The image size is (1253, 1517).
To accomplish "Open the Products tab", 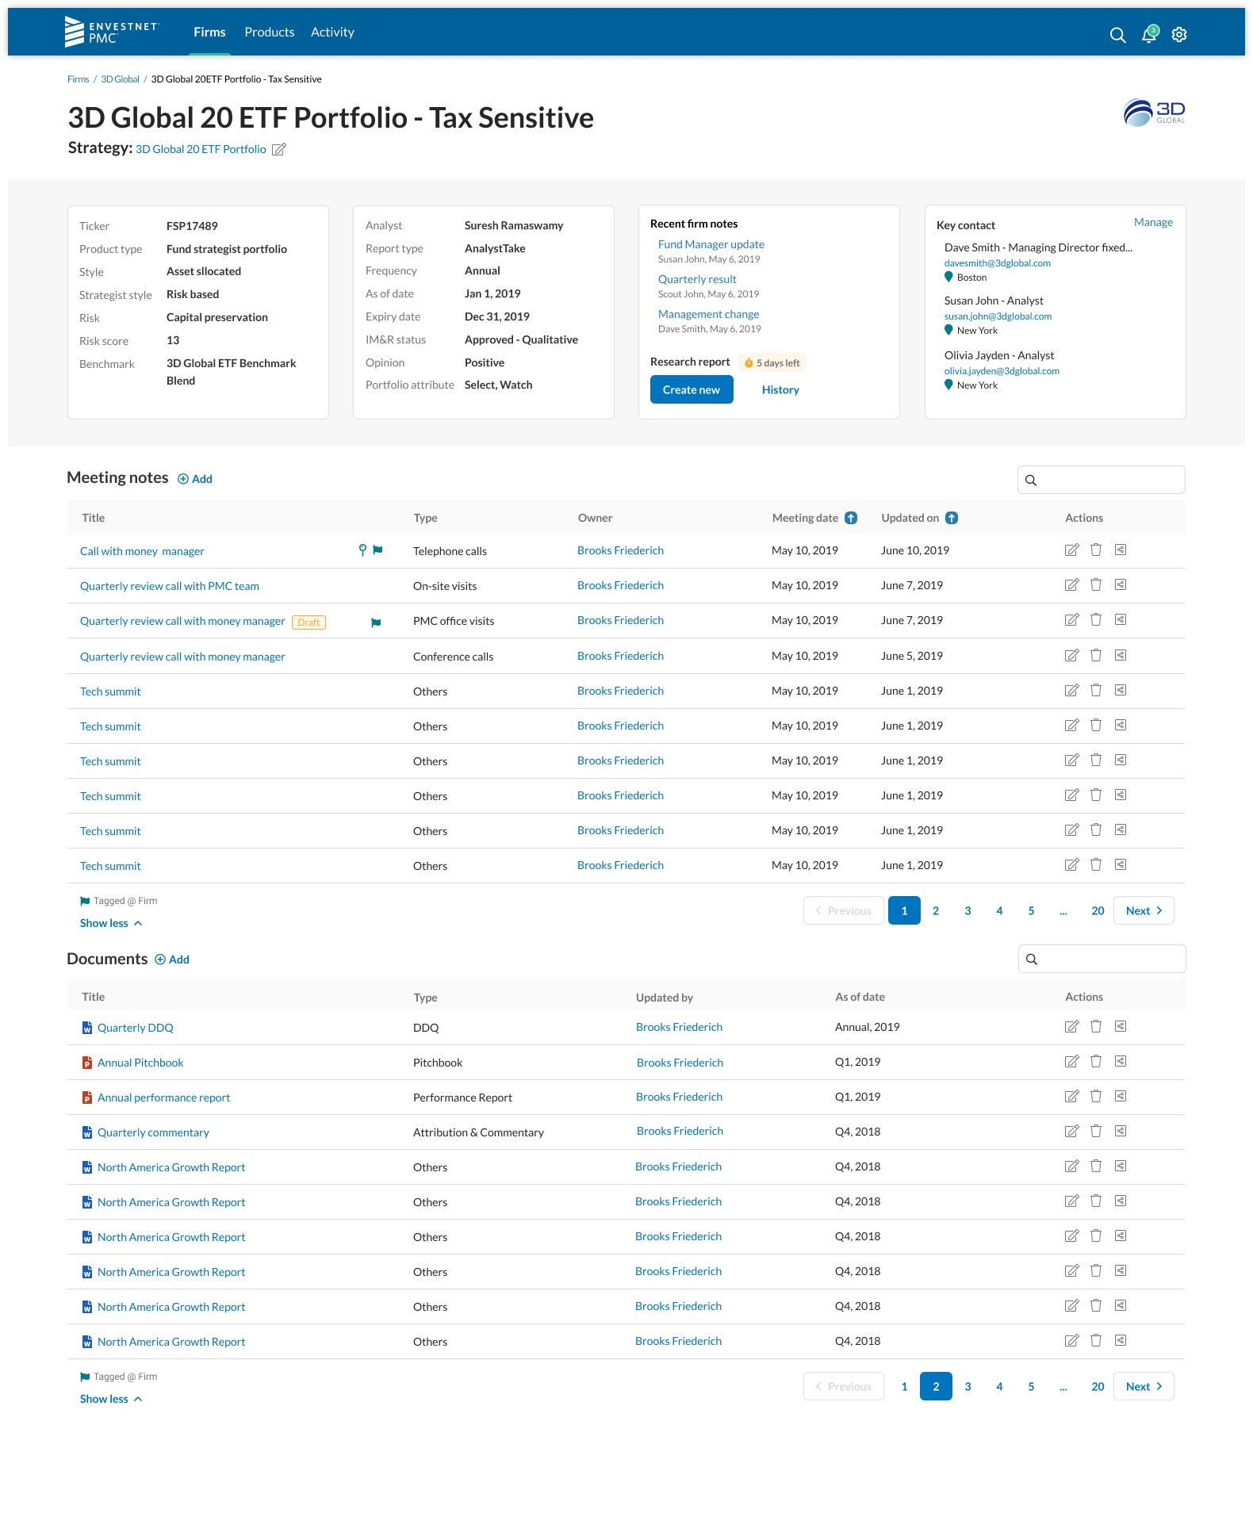I will tap(270, 33).
